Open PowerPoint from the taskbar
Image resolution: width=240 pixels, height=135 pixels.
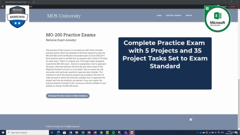(x=89, y=132)
